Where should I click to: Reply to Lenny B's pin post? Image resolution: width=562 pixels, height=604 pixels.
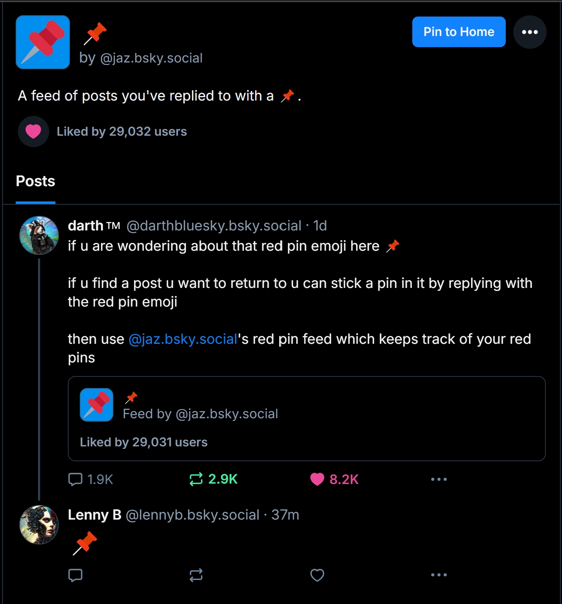pyautogui.click(x=75, y=575)
